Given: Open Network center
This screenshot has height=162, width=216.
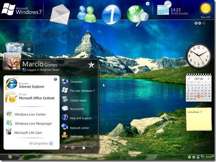Looking at the screenshot, I should coord(79,128).
